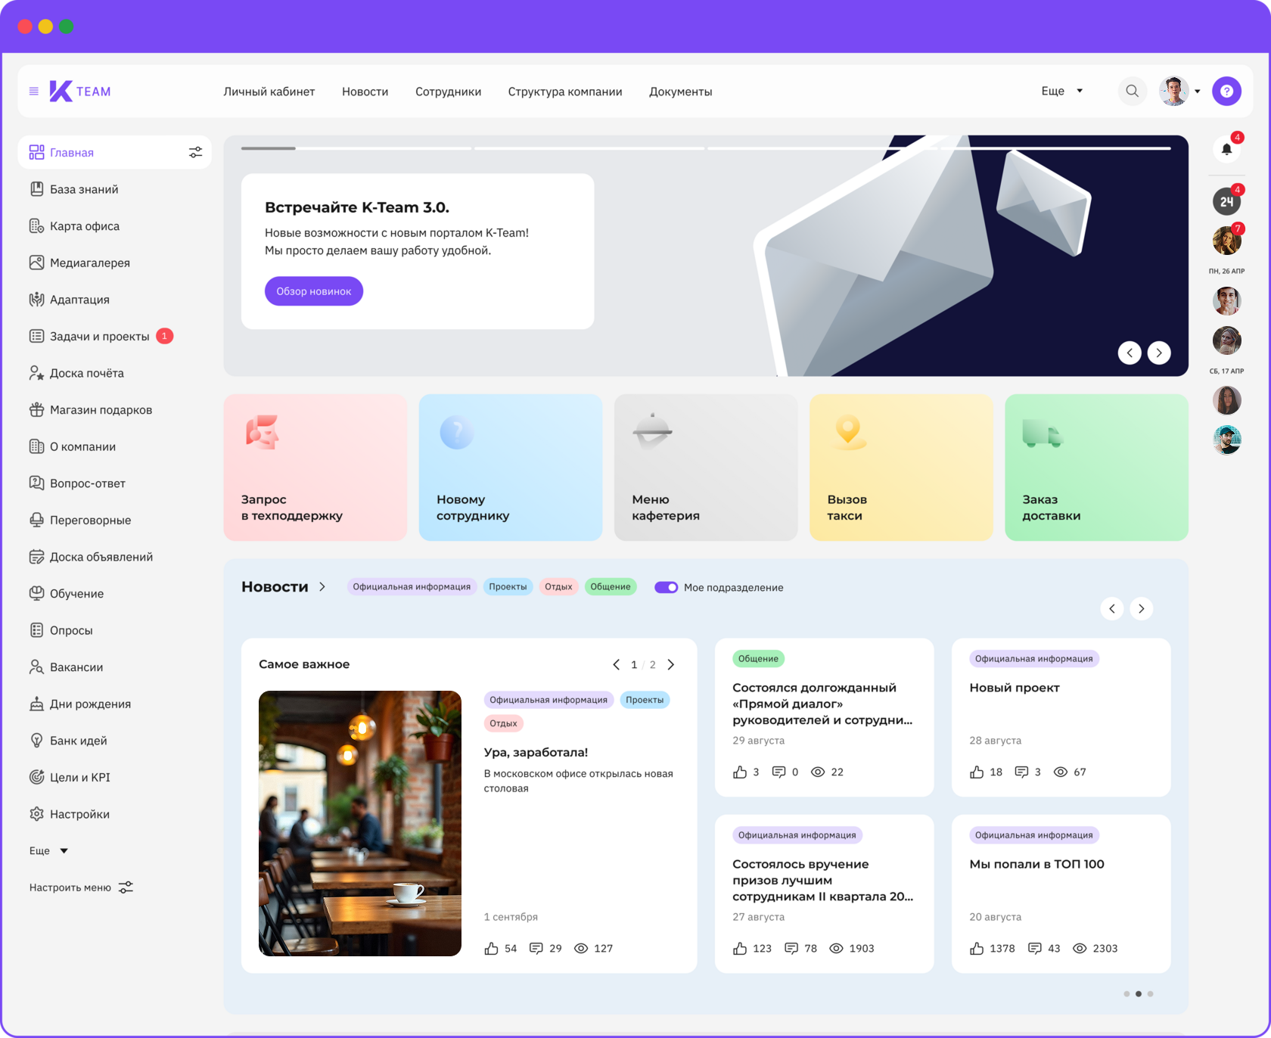The width and height of the screenshot is (1271, 1038).
Task: Click previous banner slide arrow
Action: click(x=1130, y=353)
